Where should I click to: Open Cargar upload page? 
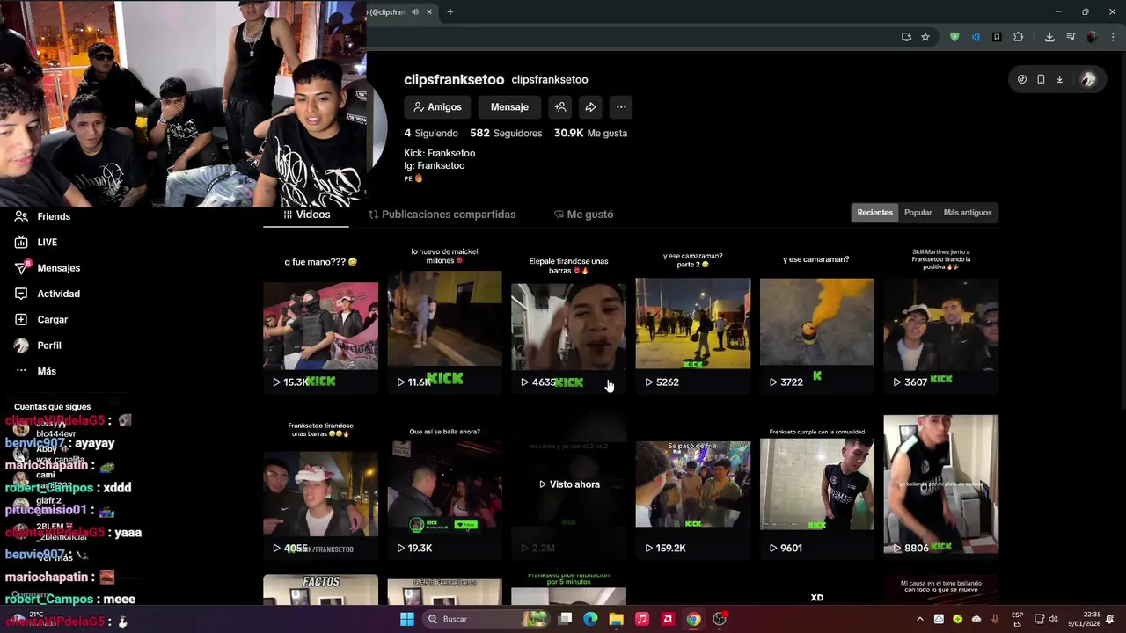(41, 319)
